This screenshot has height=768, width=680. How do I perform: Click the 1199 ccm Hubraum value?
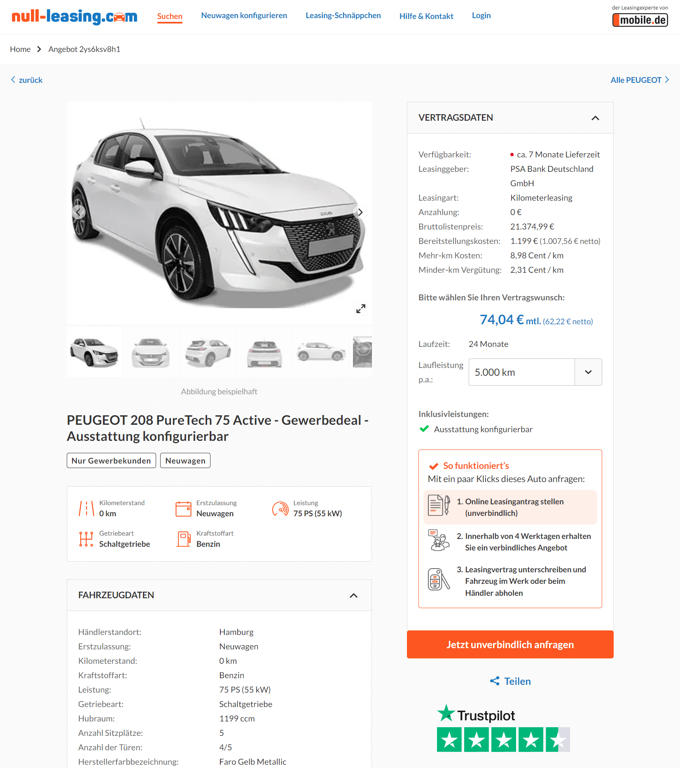coord(237,719)
